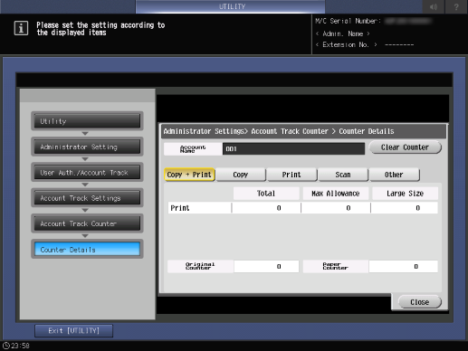
Task: Switch to the Other tab
Action: click(x=394, y=175)
